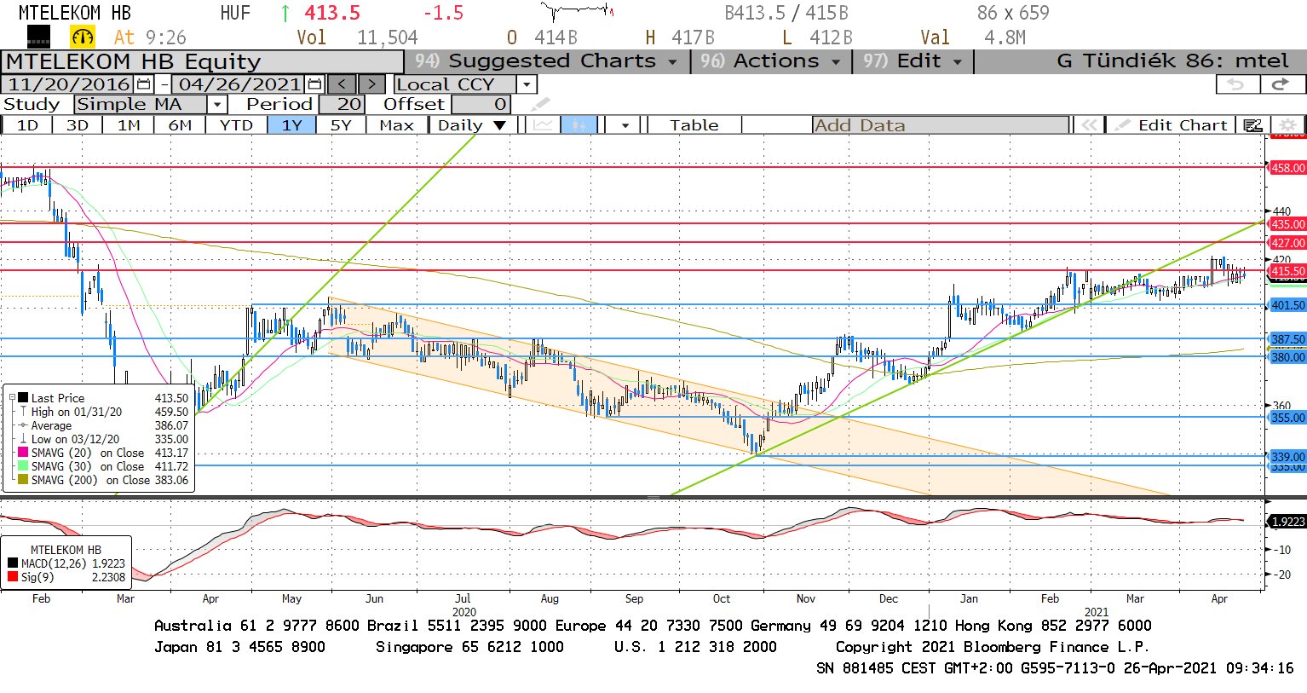Screen dimensions: 1307x693
Task: Click the Offset value field
Action: point(481,105)
